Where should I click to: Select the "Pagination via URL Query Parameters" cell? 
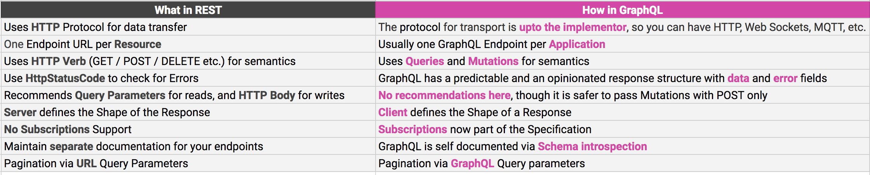(96, 163)
